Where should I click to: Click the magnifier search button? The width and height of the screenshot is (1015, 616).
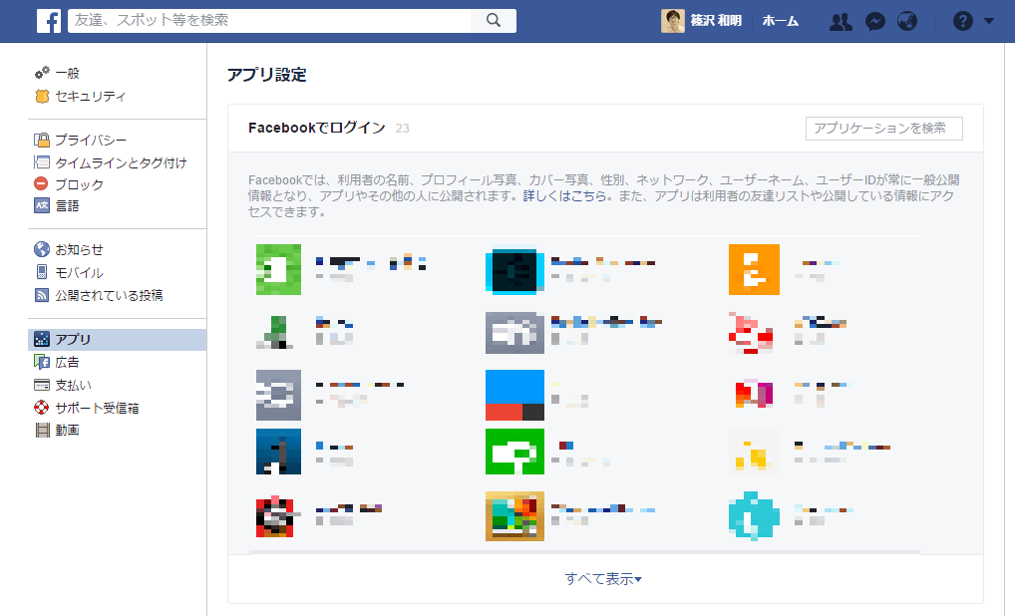(x=494, y=21)
